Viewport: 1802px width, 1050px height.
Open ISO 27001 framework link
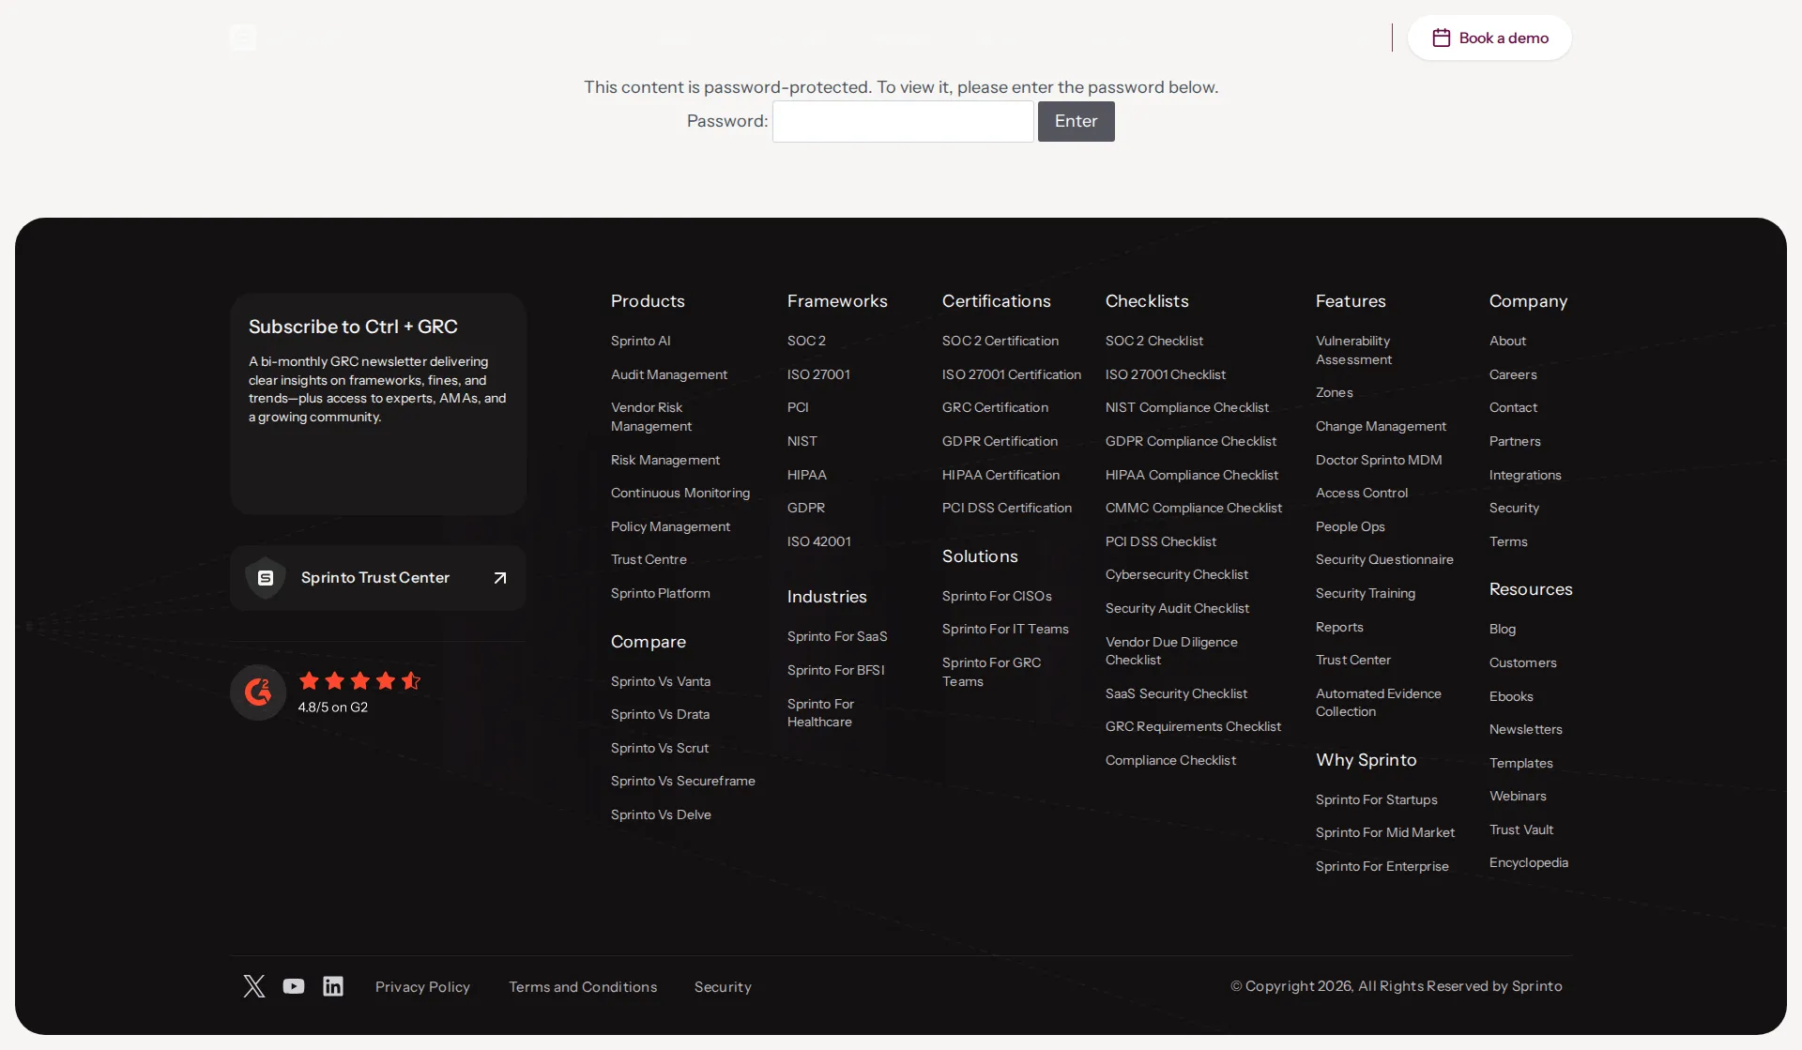[x=818, y=374]
